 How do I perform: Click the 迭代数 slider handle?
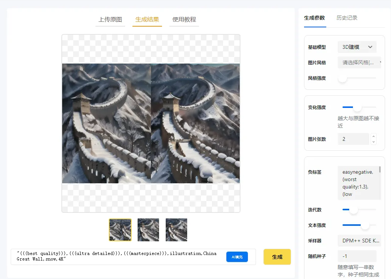tap(354, 210)
